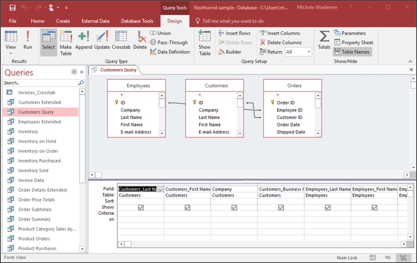
Task: Open the Home ribbon tab
Action: (37, 21)
